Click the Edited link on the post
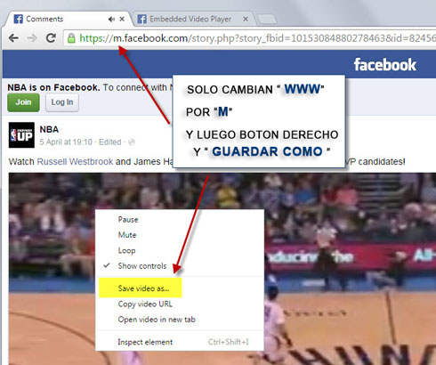The width and height of the screenshot is (436, 365). point(110,142)
